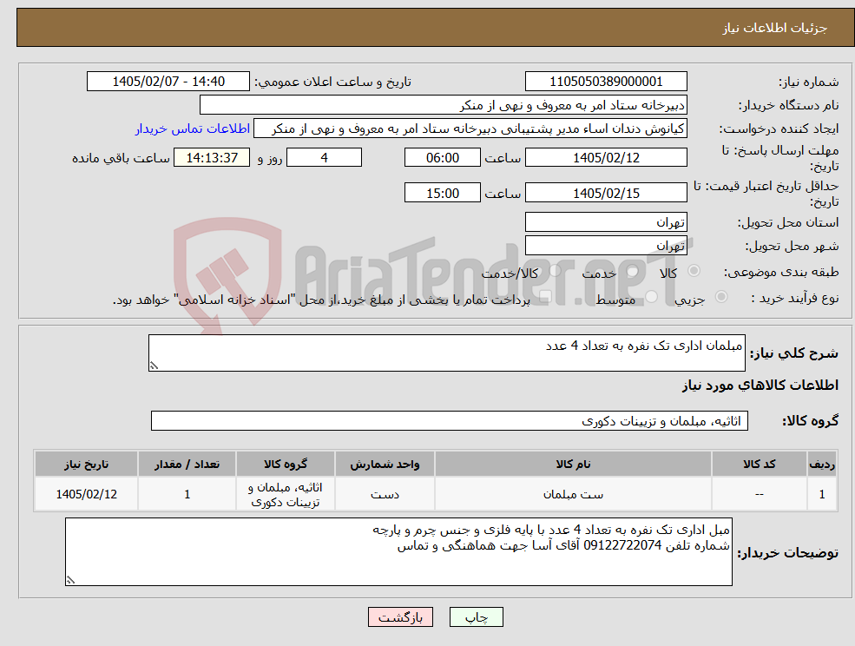Image resolution: width=855 pixels, height=646 pixels.
Task: Click the buyer notes text area
Action: coord(398,552)
